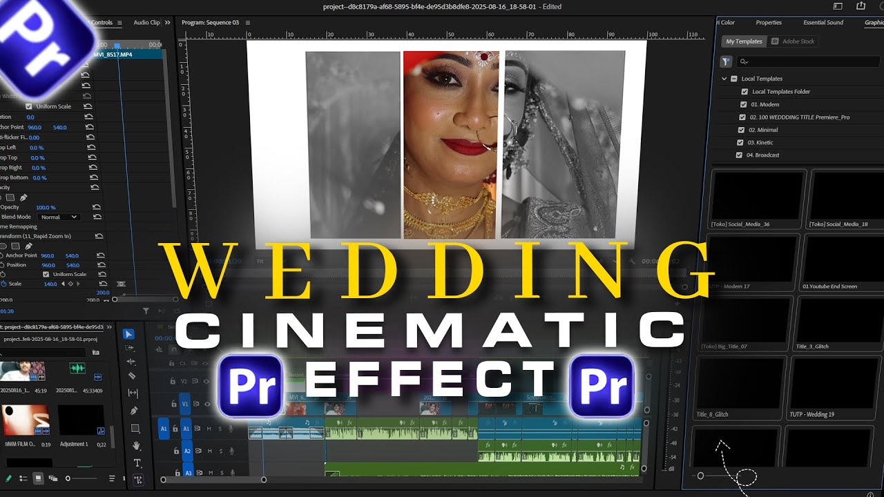Viewport: 884px width, 497px height.
Task: Select the Razor tool
Action: pyautogui.click(x=132, y=376)
